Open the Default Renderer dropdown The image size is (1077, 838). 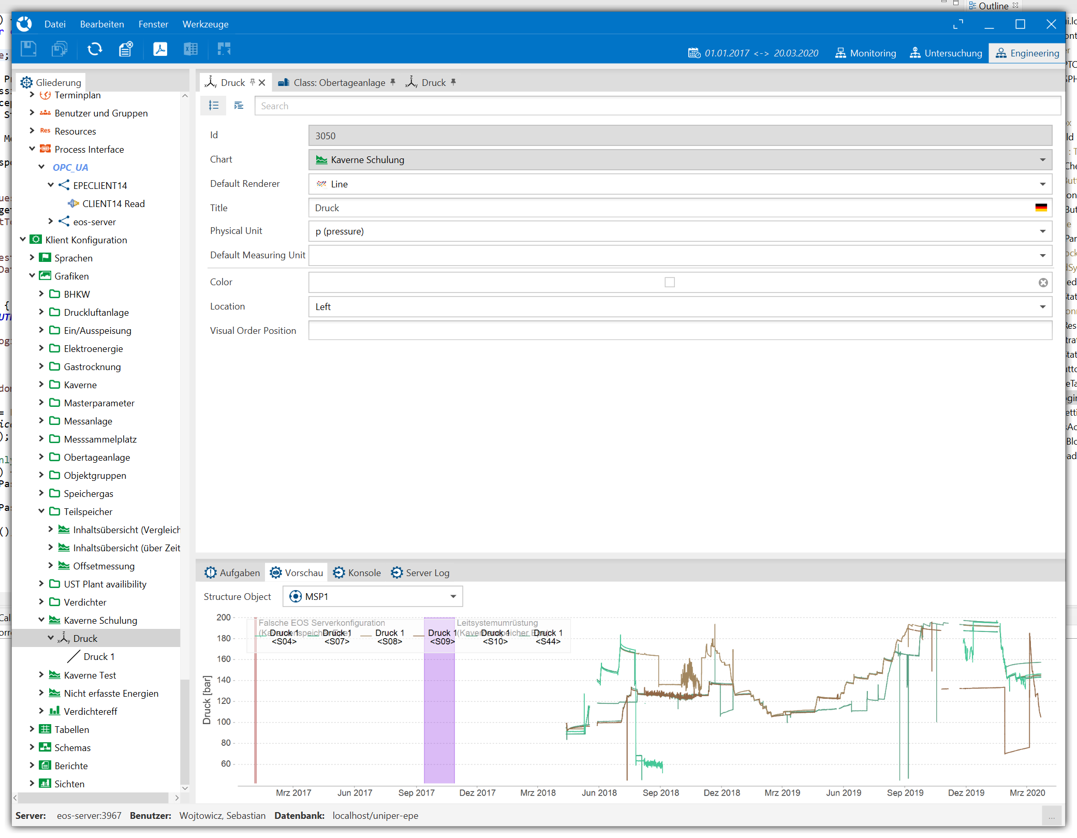pos(1042,184)
